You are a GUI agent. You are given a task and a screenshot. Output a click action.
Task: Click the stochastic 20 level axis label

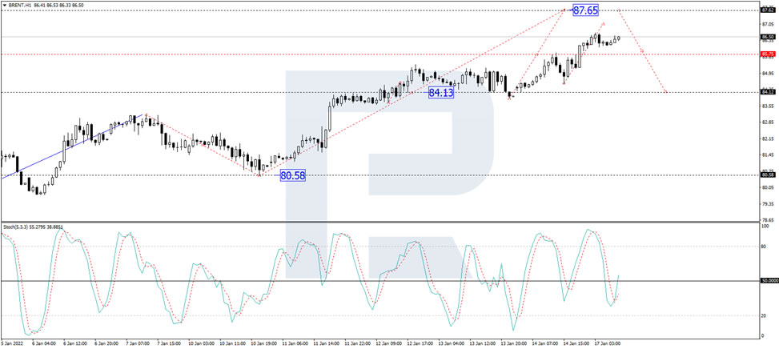pos(764,315)
